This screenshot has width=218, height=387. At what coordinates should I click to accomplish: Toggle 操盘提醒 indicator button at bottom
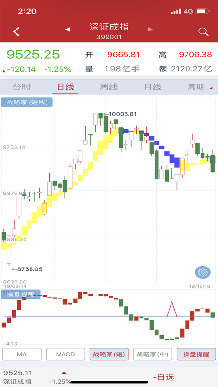coord(196,354)
